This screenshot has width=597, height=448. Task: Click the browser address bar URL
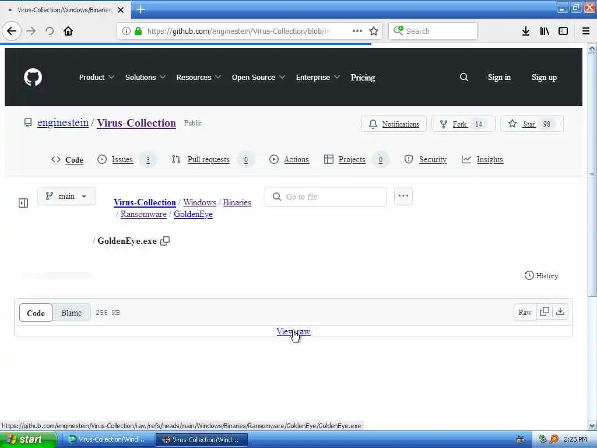coord(239,31)
